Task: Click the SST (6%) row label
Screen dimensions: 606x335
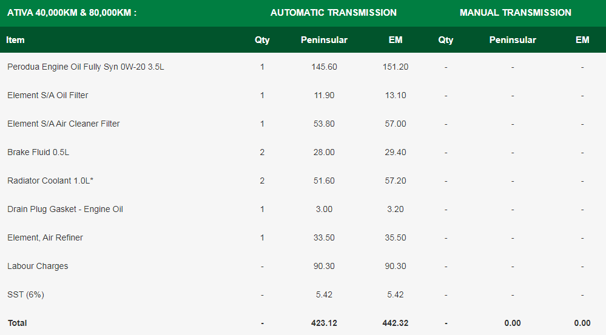Action: (x=25, y=294)
